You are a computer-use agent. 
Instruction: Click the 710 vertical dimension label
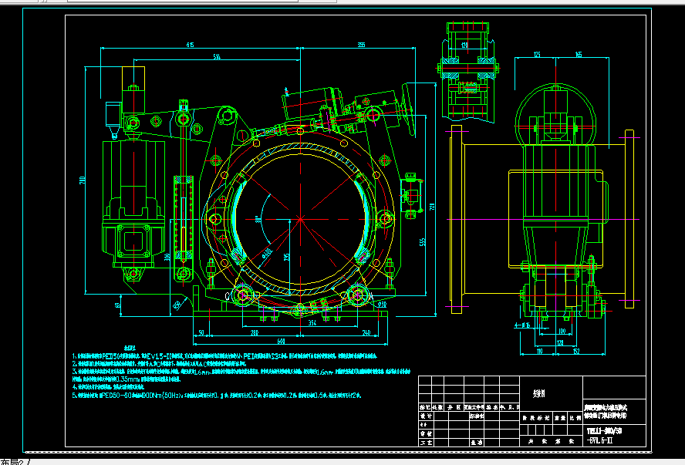pos(82,180)
